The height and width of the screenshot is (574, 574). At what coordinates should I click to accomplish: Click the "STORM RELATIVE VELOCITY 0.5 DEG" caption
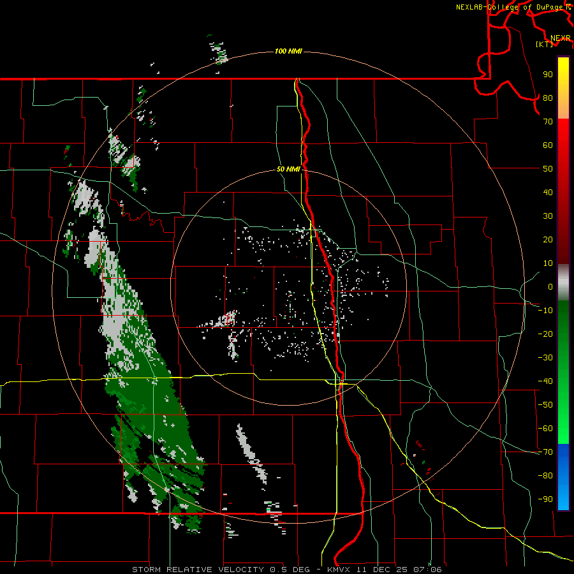(221, 570)
